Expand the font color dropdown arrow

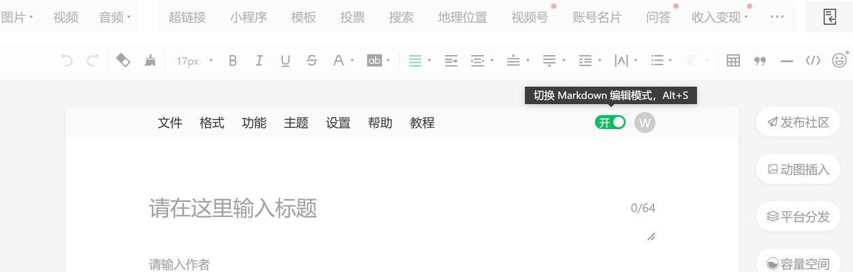tap(352, 61)
